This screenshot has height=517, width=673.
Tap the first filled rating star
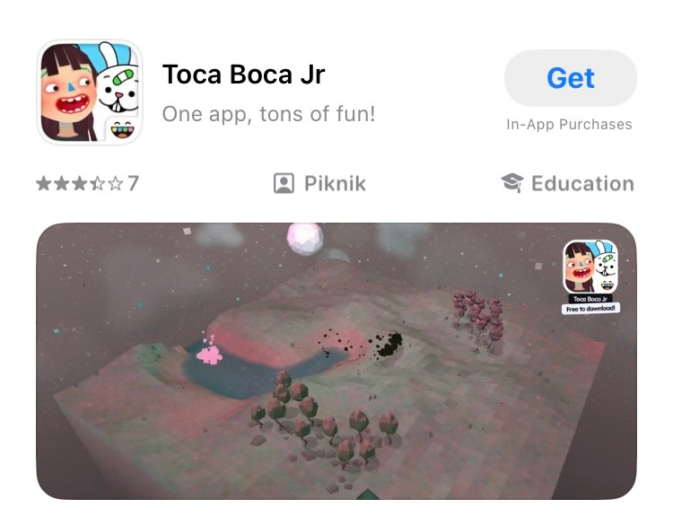43,183
